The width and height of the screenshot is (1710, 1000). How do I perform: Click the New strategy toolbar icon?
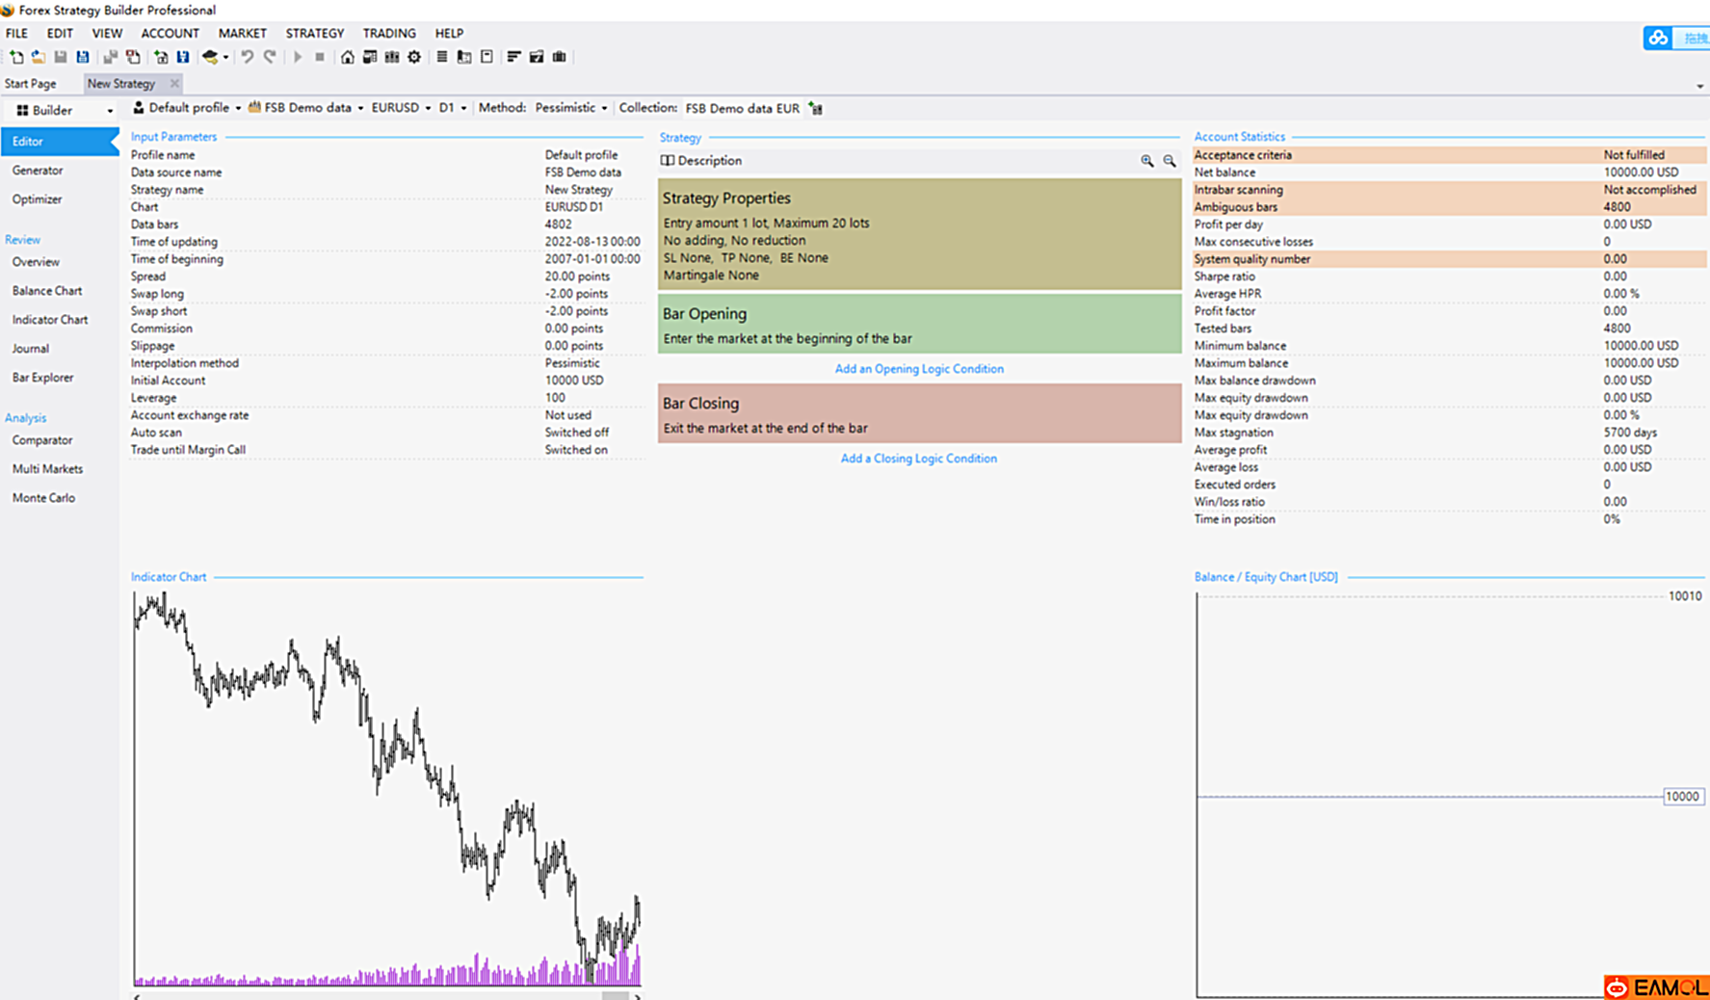16,57
